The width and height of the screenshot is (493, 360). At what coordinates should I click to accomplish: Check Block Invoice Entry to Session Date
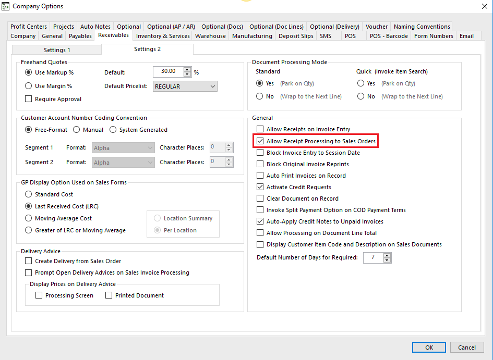tap(260, 153)
